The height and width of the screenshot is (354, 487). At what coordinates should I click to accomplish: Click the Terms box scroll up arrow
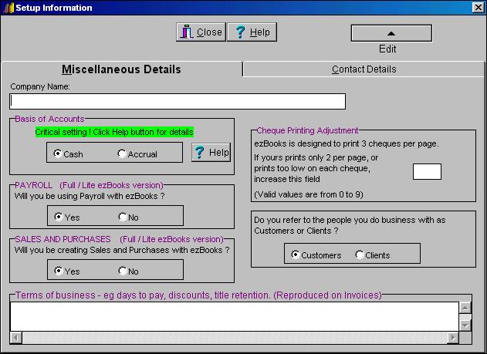pos(465,308)
